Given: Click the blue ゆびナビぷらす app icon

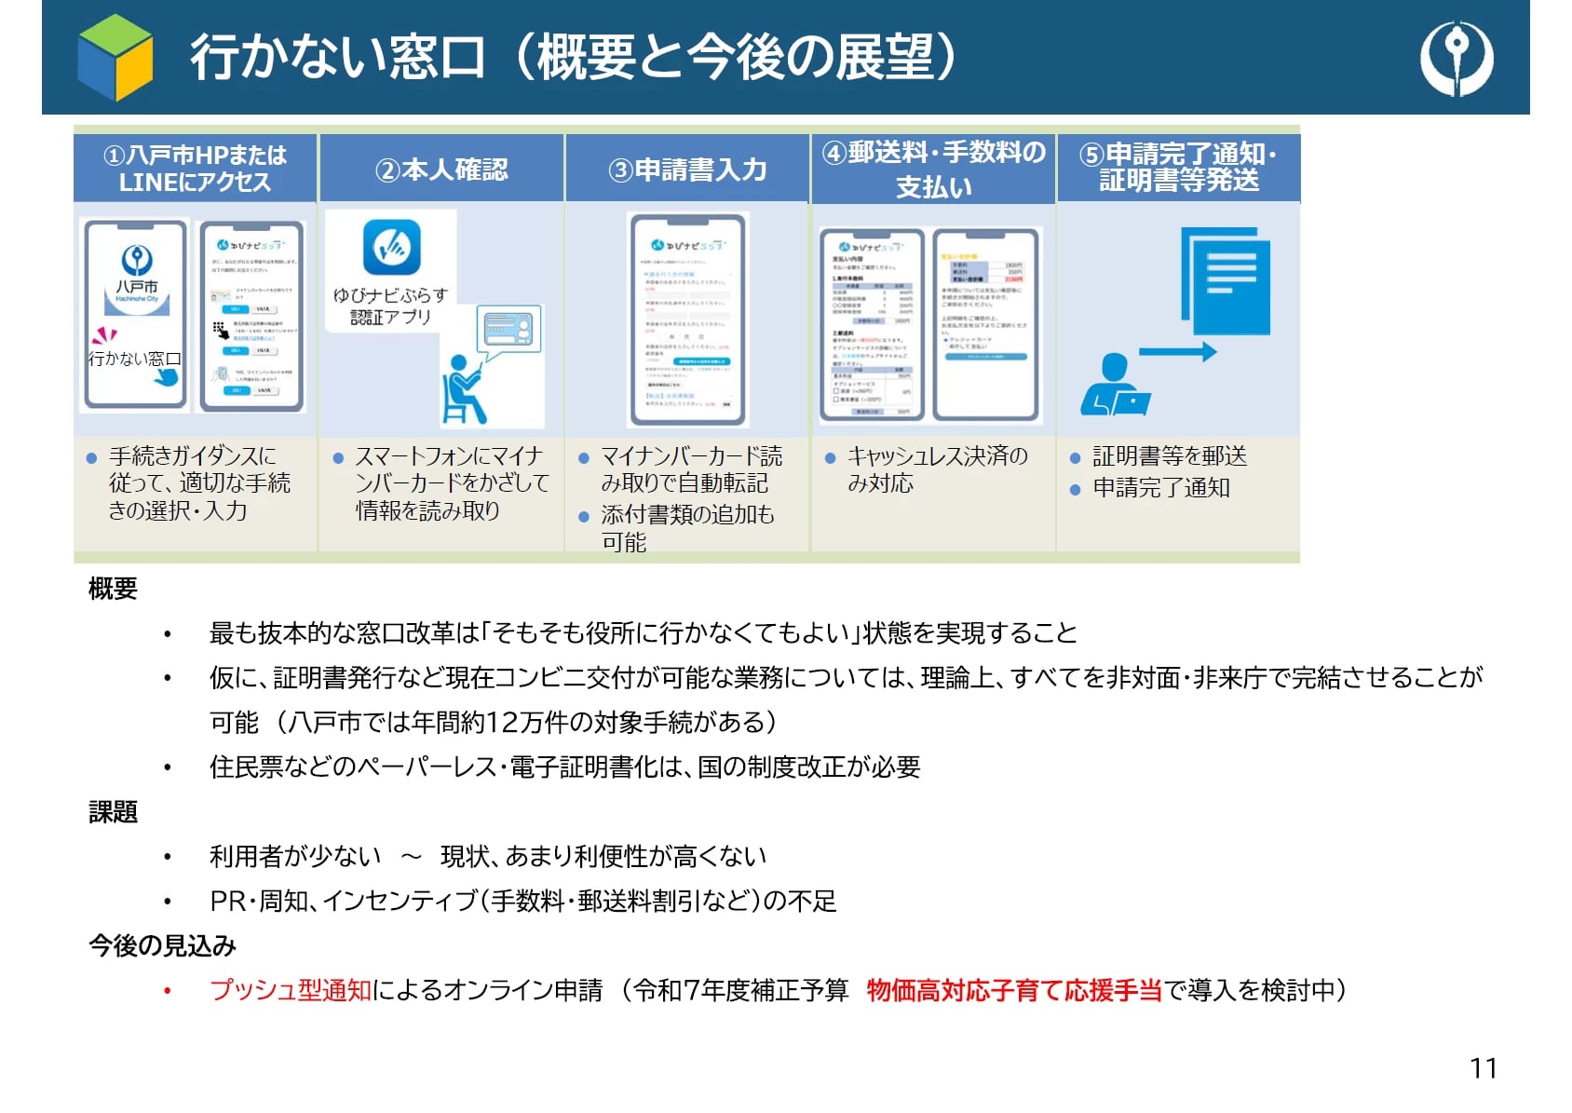Looking at the screenshot, I should [391, 248].
